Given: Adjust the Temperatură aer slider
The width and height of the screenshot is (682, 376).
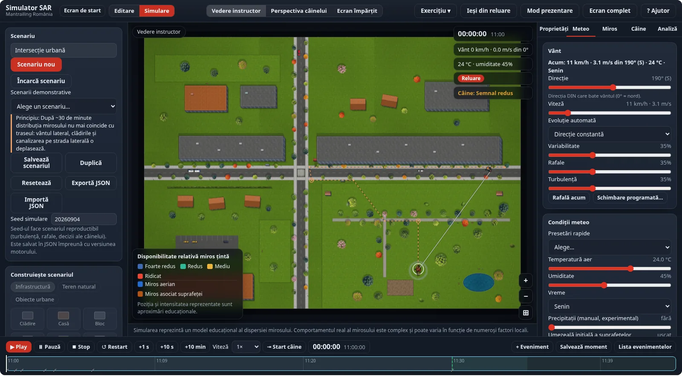Looking at the screenshot, I should point(610,269).
